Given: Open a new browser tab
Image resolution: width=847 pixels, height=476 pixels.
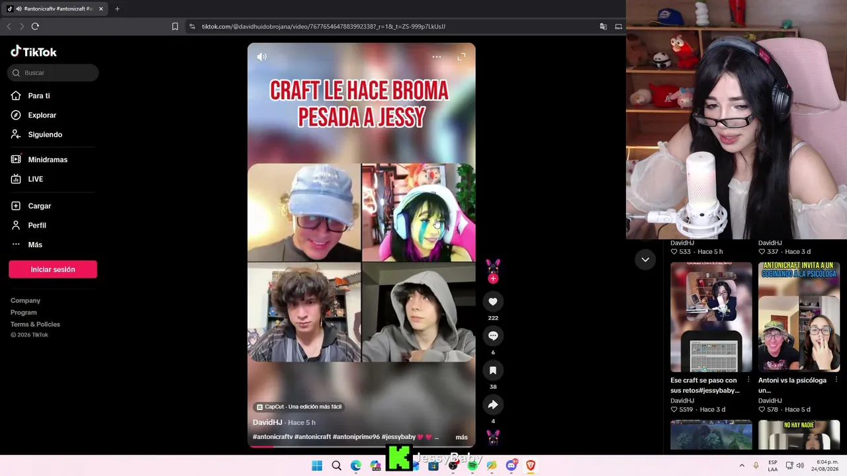Looking at the screenshot, I should click(x=117, y=9).
